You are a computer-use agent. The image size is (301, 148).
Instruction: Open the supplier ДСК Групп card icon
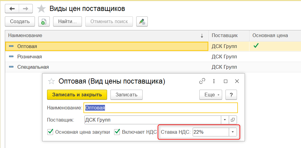[x=233, y=120]
